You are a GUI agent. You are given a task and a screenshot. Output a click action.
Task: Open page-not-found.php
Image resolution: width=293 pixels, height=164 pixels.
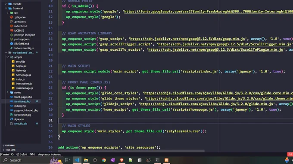point(26,110)
